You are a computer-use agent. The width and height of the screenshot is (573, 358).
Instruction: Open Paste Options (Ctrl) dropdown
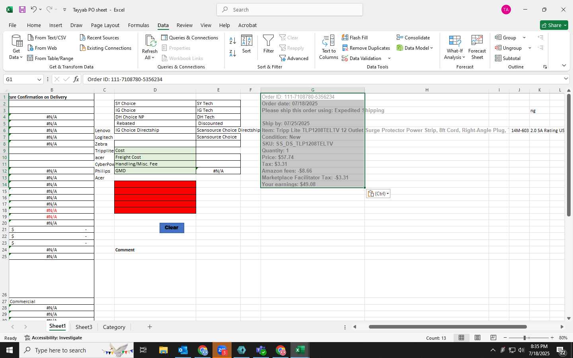(x=378, y=194)
